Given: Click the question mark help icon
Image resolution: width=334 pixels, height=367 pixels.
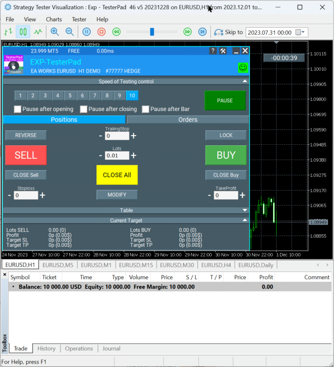Looking at the screenshot, I should 213,51.
